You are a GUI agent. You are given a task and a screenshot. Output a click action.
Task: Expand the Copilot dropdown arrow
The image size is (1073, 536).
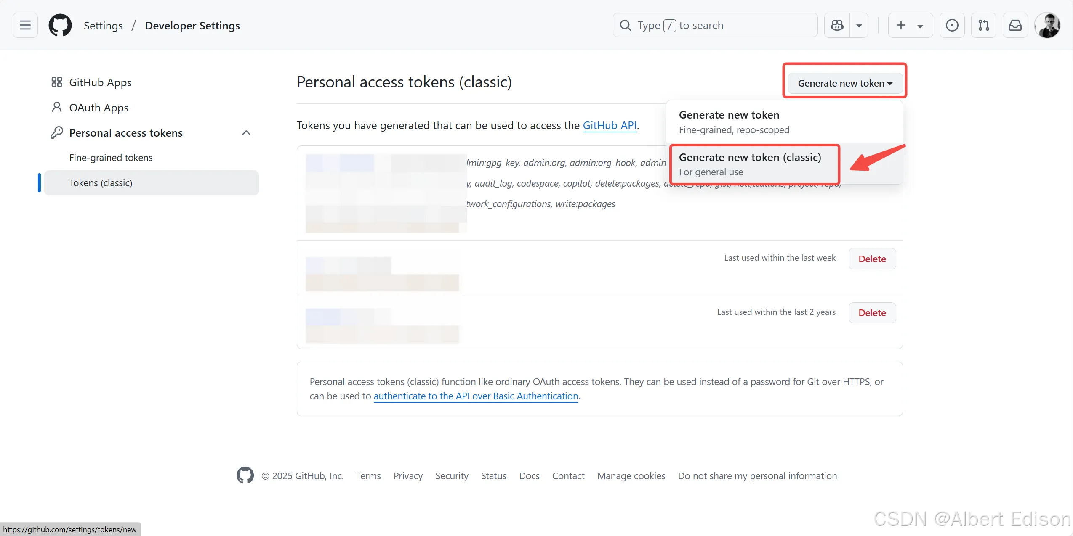click(859, 26)
